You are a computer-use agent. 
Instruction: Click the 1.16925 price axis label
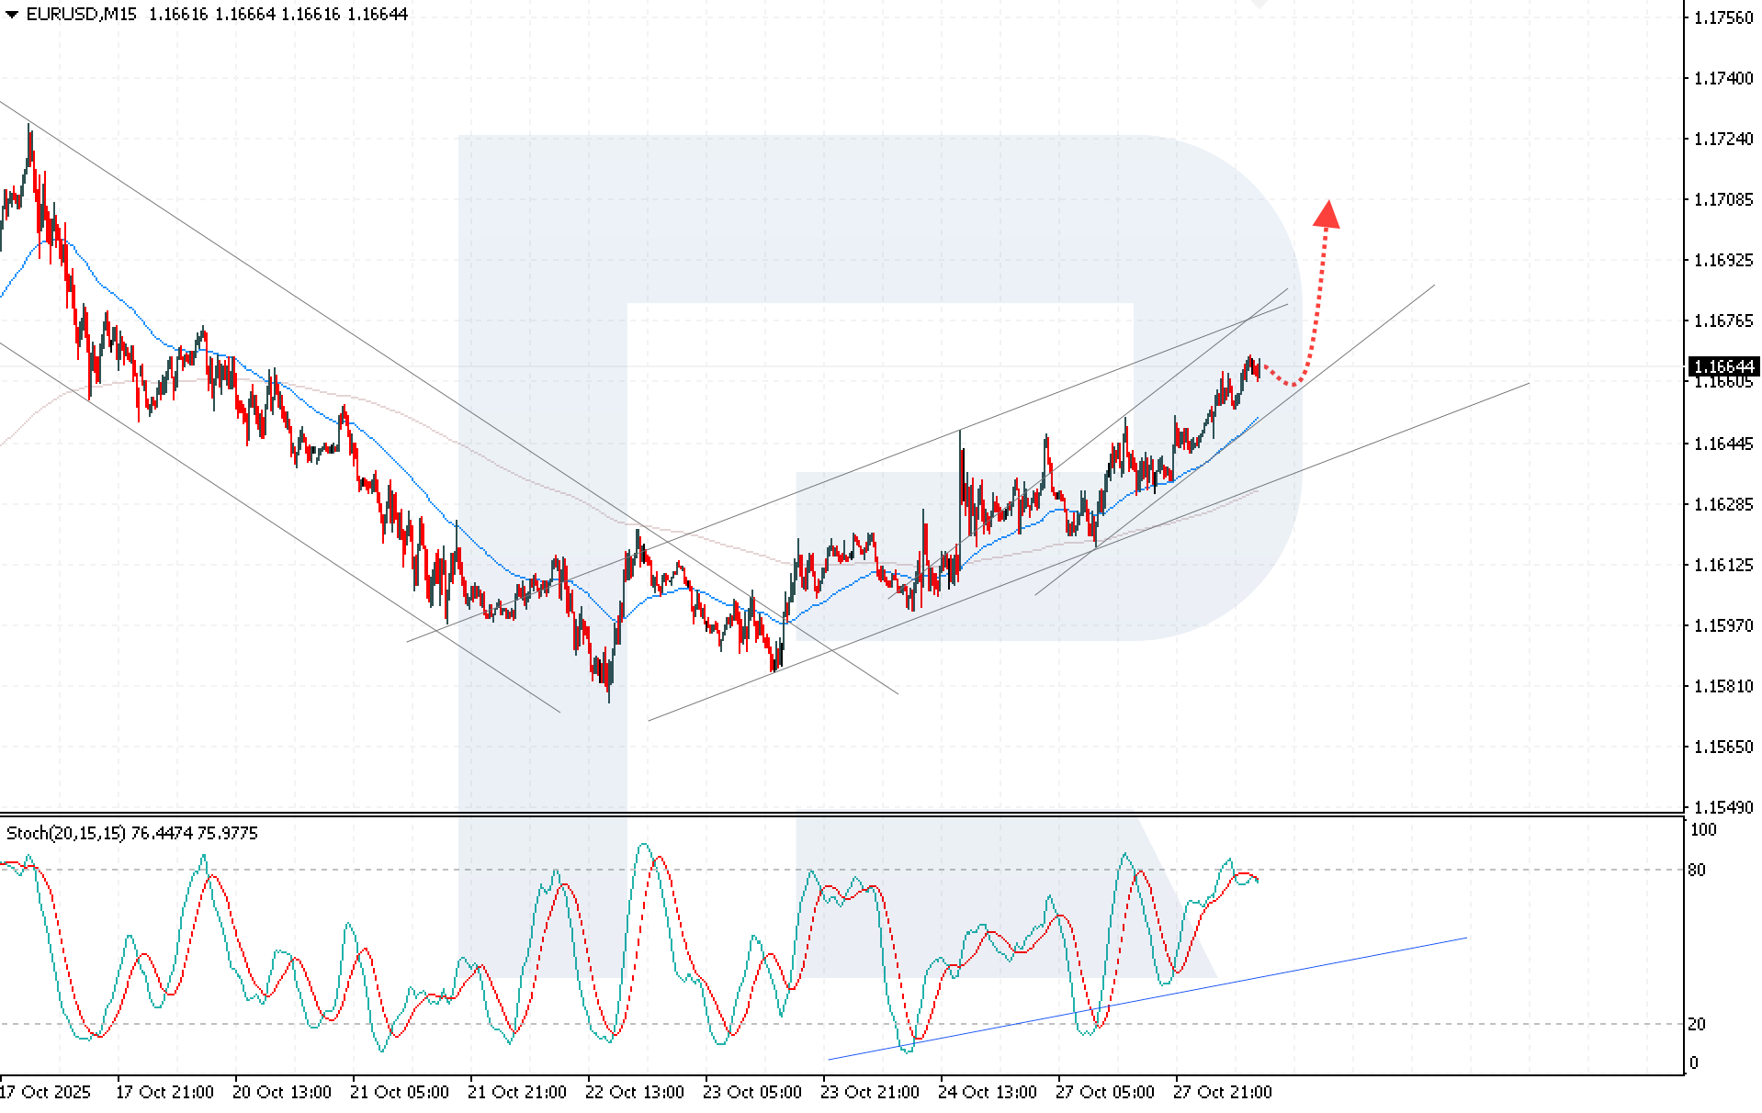click(x=1723, y=260)
